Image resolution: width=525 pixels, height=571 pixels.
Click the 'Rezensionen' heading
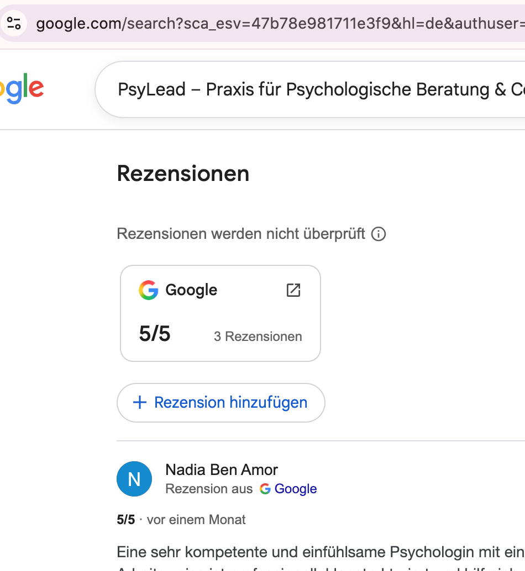point(182,174)
